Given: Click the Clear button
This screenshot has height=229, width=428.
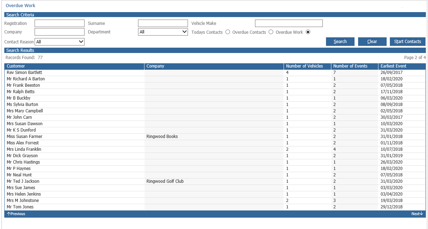Looking at the screenshot, I should coord(372,42).
